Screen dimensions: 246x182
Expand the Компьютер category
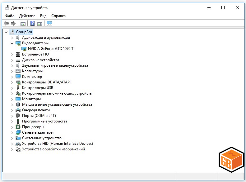12,77
